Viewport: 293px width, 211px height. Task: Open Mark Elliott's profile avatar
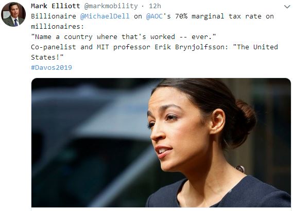click(13, 14)
